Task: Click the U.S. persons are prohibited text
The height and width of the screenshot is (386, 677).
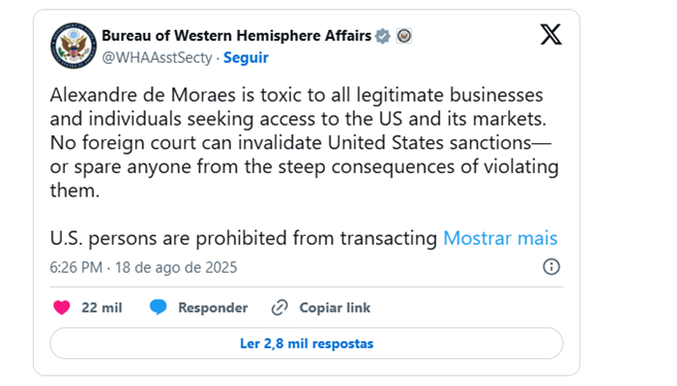Action: 244,238
